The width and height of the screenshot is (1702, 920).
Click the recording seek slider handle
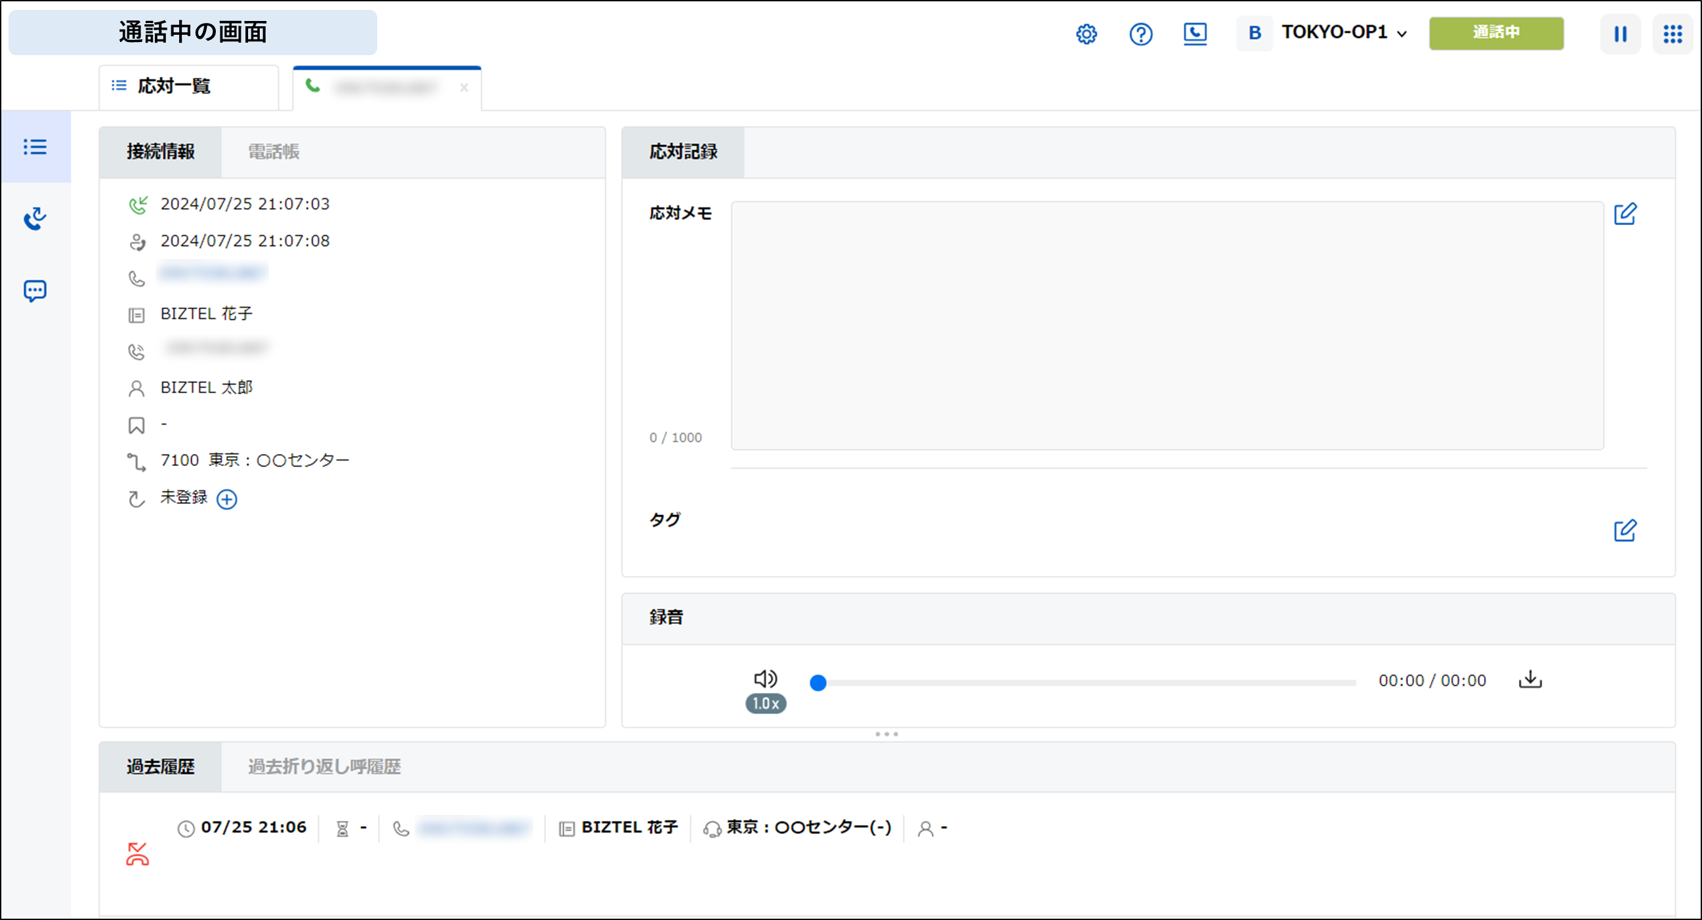coord(818,682)
